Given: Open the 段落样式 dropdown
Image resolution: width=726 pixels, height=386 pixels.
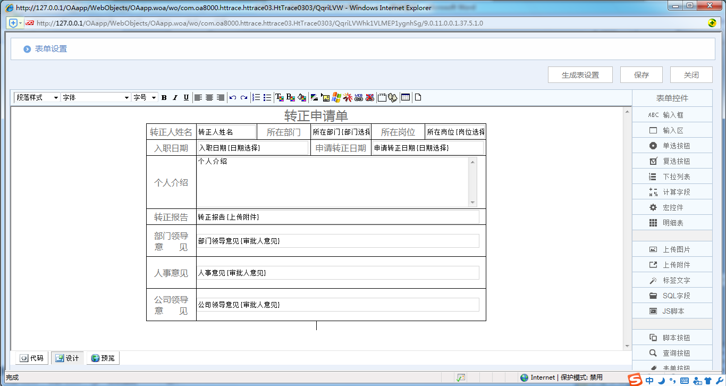Looking at the screenshot, I should point(37,98).
